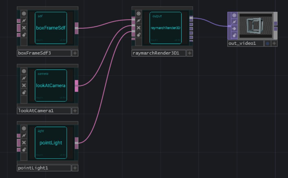Viewport: 288px width, 178px height.
Task: Activate viewer plus button on pointLight1
Action: pos(75,168)
